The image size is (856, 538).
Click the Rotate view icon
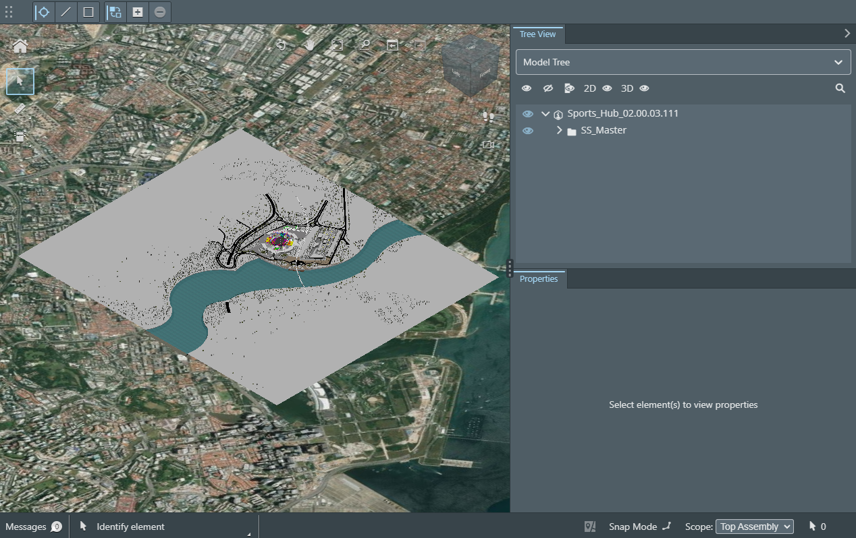(282, 45)
